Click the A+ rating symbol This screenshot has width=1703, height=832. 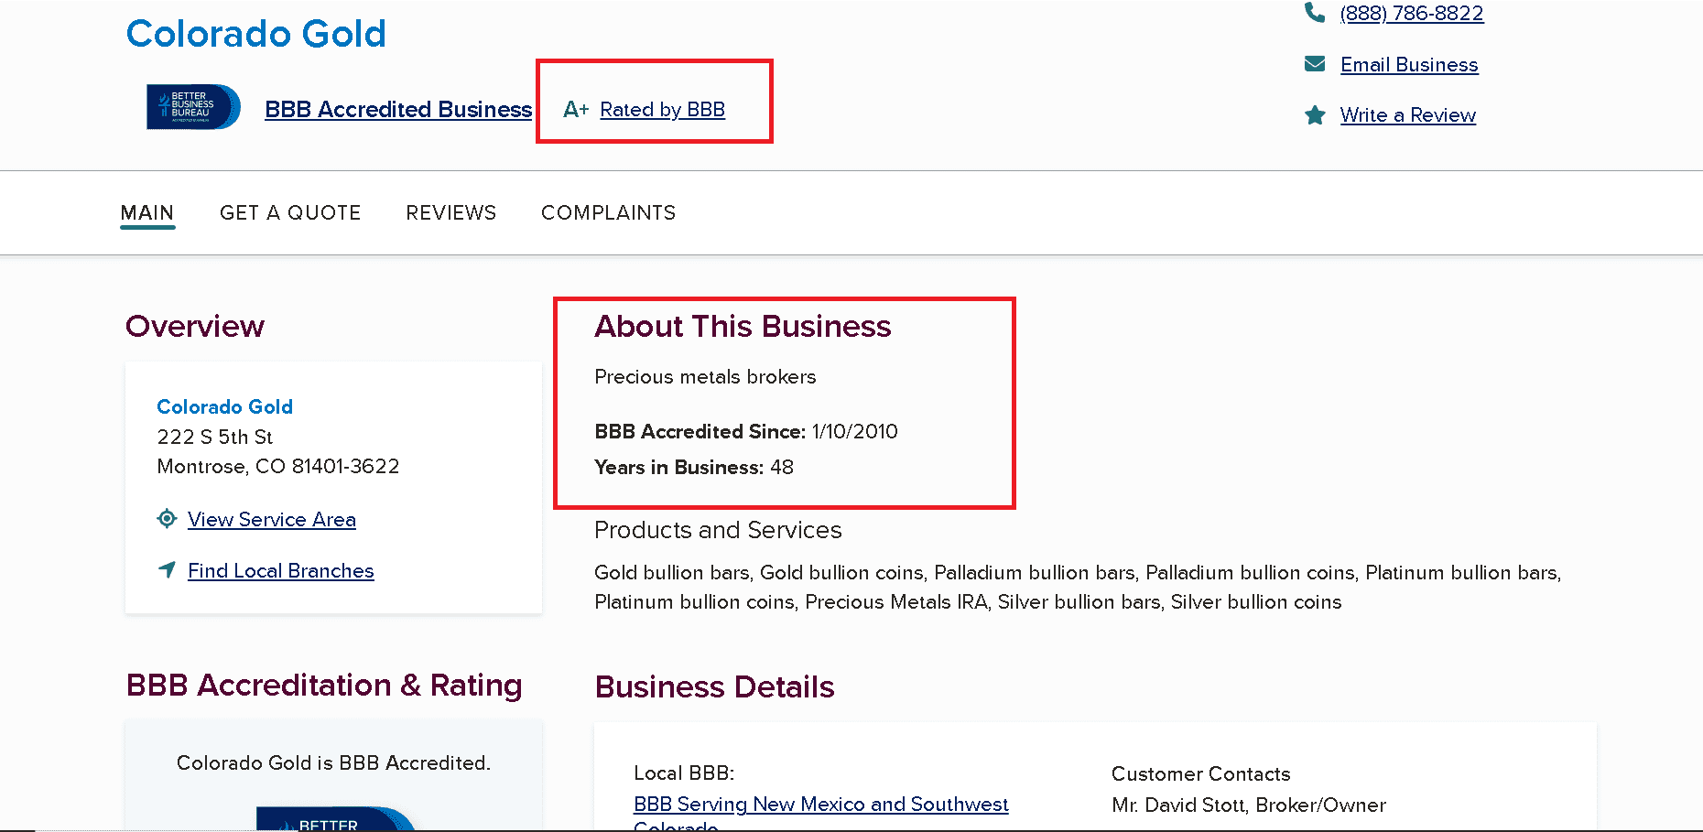575,108
